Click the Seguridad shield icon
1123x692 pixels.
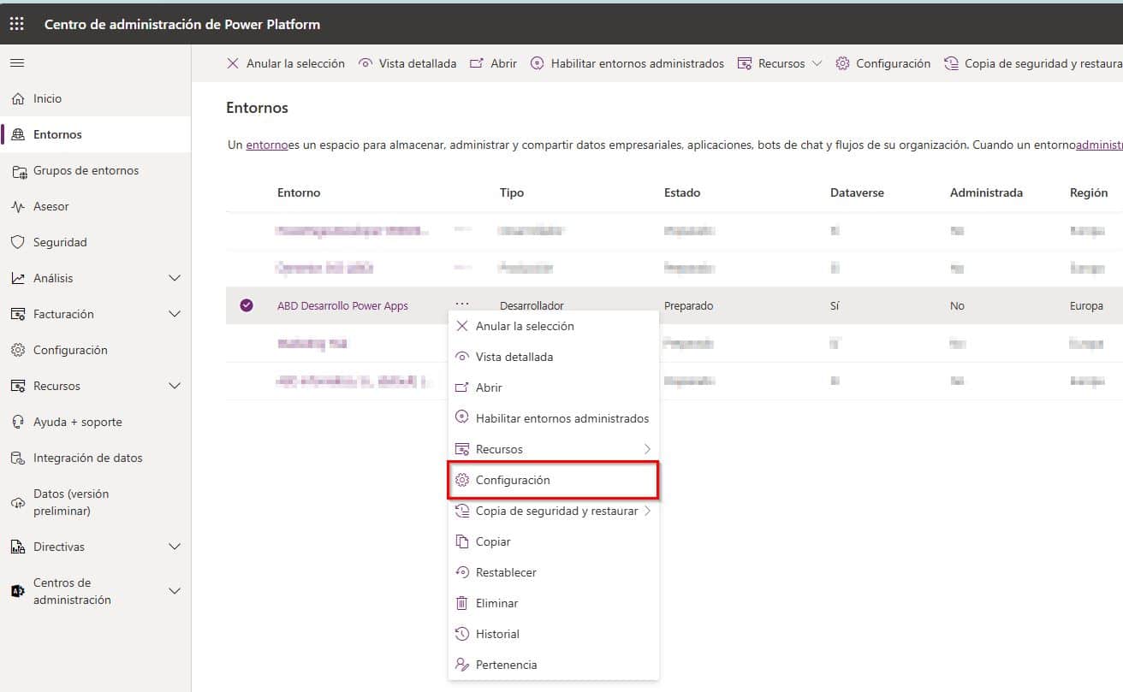(18, 242)
